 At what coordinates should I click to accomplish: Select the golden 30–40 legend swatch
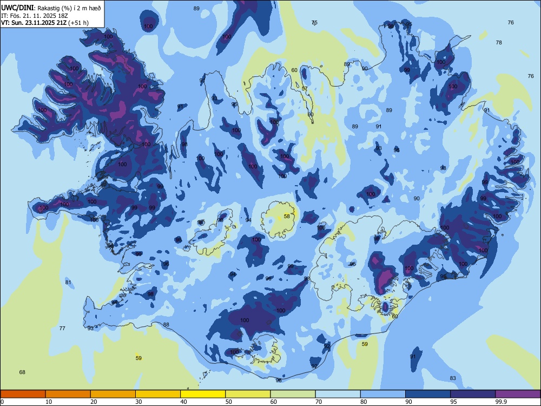coord(158,394)
